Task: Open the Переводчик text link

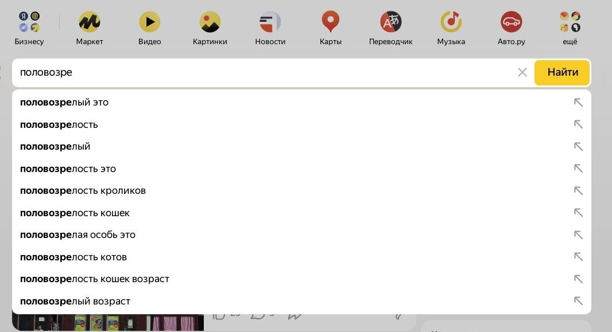Action: click(391, 42)
